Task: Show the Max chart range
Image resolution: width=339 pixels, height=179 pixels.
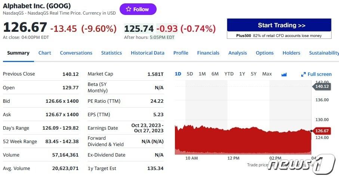Action: tap(267, 74)
